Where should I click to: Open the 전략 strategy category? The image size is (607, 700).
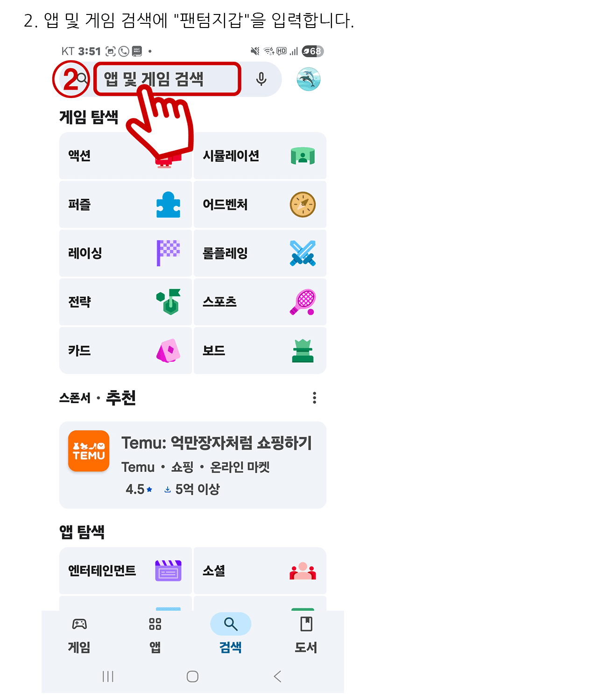126,302
